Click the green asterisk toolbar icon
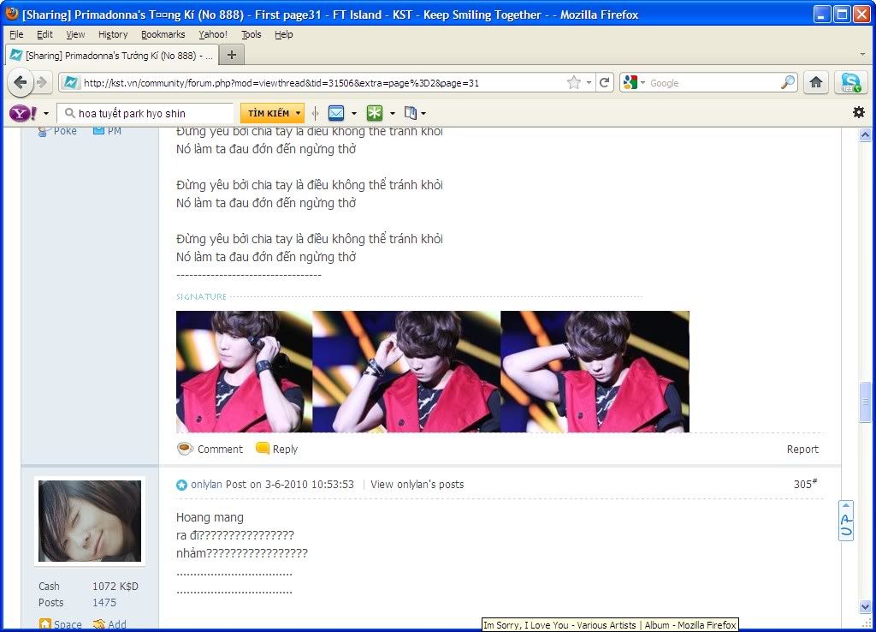This screenshot has width=876, height=632. (375, 114)
